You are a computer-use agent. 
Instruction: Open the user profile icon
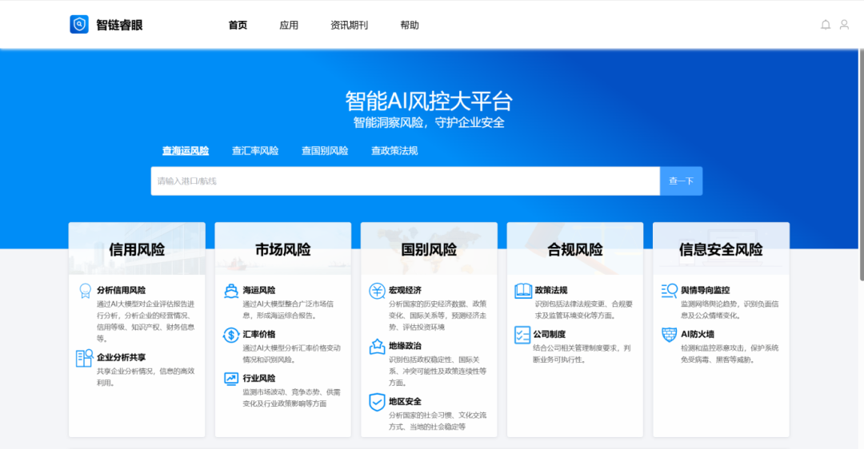tap(844, 25)
